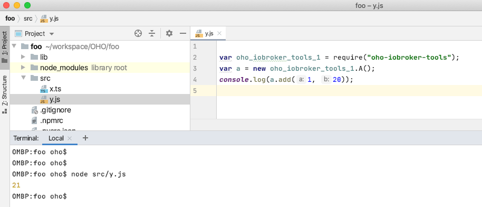
Task: Click the .gitignore file icon
Action: pyautogui.click(x=35, y=110)
